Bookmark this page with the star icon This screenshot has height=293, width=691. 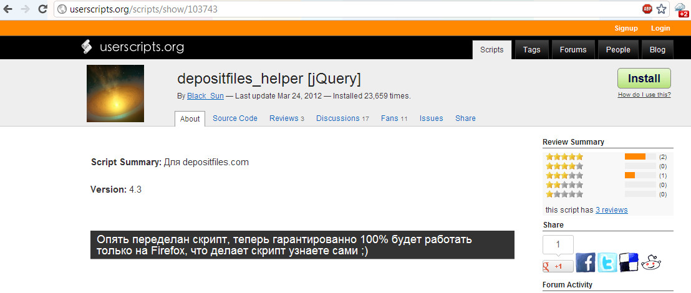(x=661, y=9)
